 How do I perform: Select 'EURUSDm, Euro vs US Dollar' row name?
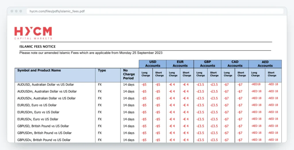tap(38, 112)
